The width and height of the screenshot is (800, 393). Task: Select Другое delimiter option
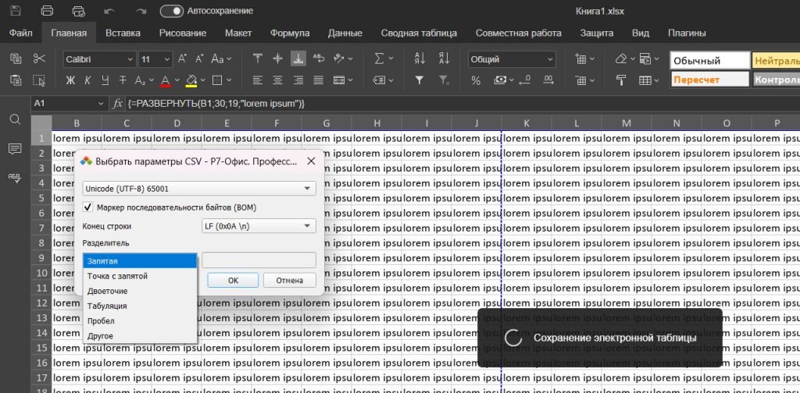pyautogui.click(x=140, y=336)
